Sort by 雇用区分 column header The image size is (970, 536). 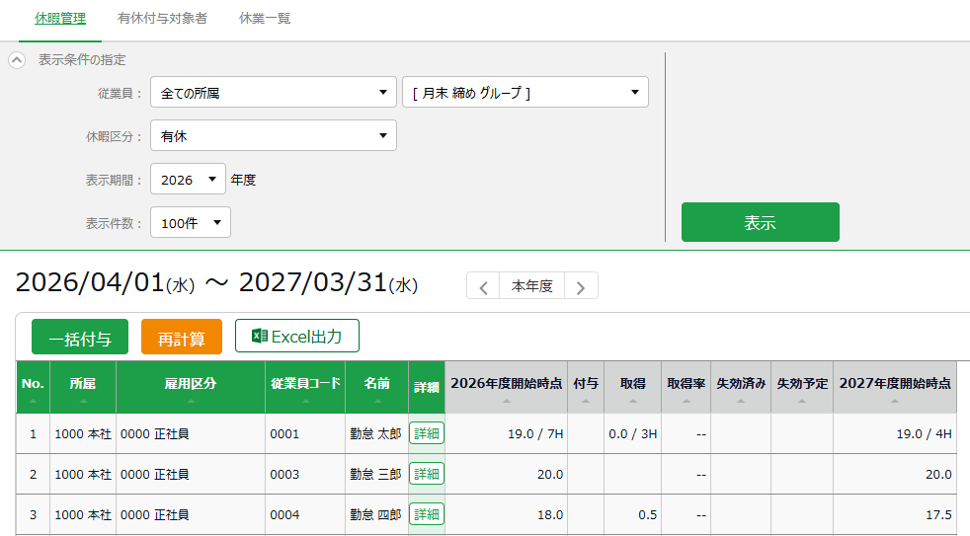(191, 387)
